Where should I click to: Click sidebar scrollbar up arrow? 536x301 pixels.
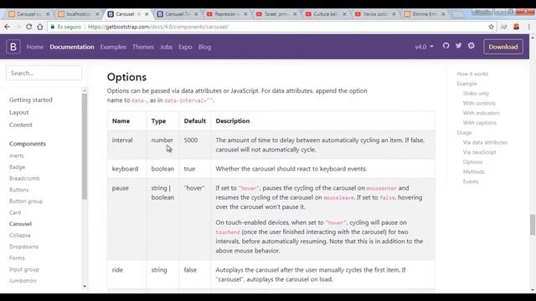tap(85, 91)
